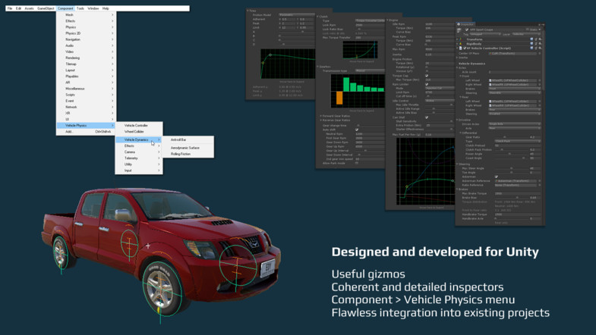The image size is (596, 335).
Task: Open the File menu
Action: 10,8
